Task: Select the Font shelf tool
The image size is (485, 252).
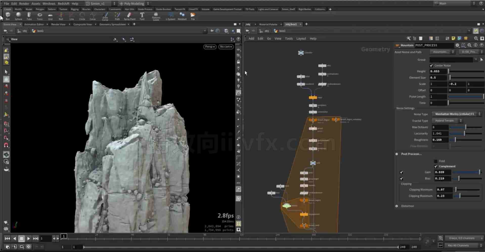Action: tap(142, 16)
